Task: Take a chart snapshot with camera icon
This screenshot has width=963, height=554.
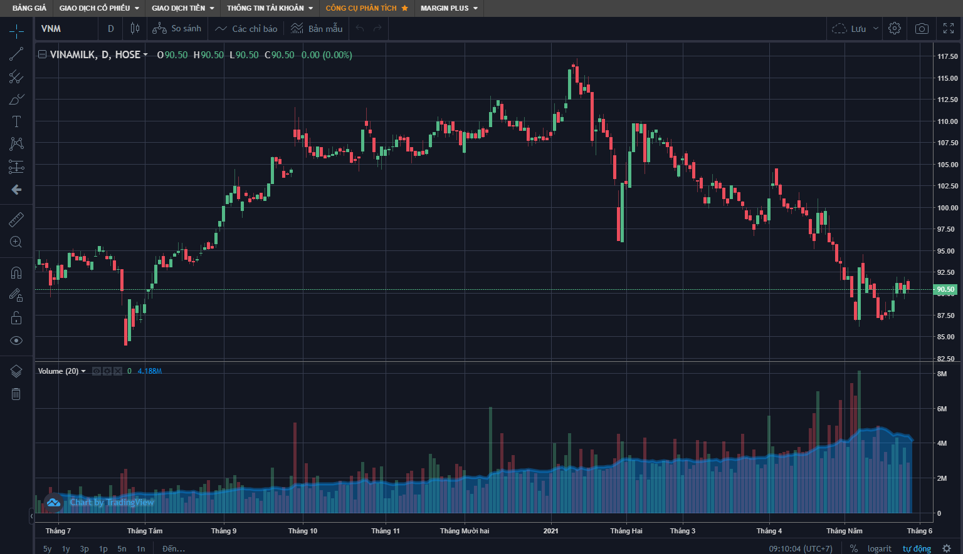Action: click(922, 29)
